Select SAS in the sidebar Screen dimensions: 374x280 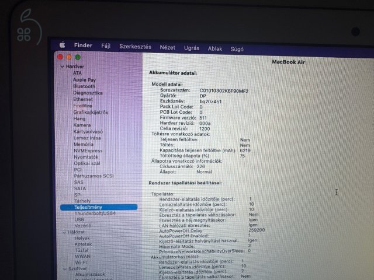79,182
